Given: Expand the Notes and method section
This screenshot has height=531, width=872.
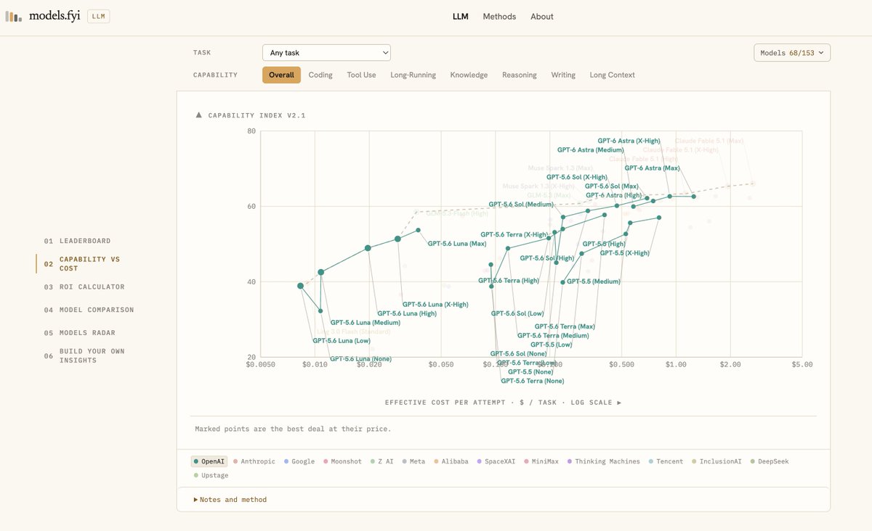Looking at the screenshot, I should (230, 500).
